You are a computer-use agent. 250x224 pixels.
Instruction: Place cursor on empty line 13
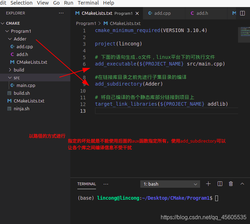(x=166, y=111)
